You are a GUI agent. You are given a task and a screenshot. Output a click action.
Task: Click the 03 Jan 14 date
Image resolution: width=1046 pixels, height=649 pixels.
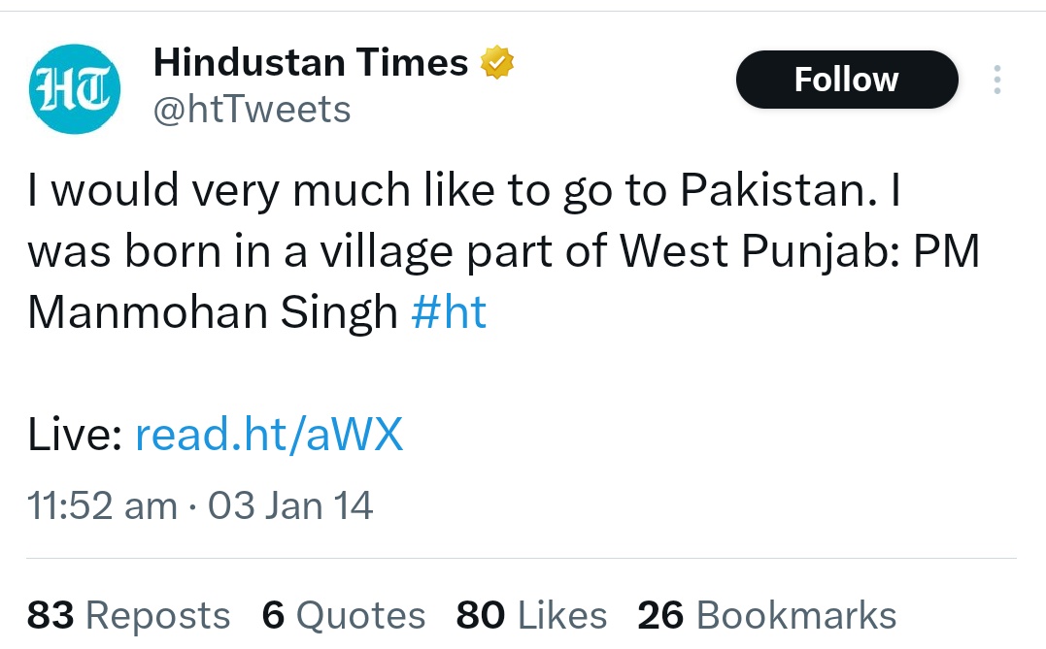pyautogui.click(x=290, y=506)
